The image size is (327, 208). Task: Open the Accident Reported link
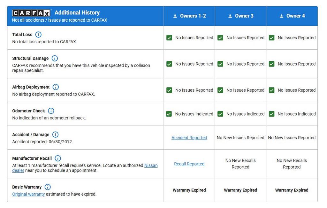click(x=189, y=138)
